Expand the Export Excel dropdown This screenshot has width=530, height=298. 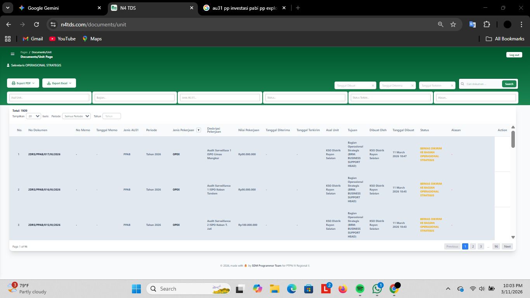click(x=59, y=83)
